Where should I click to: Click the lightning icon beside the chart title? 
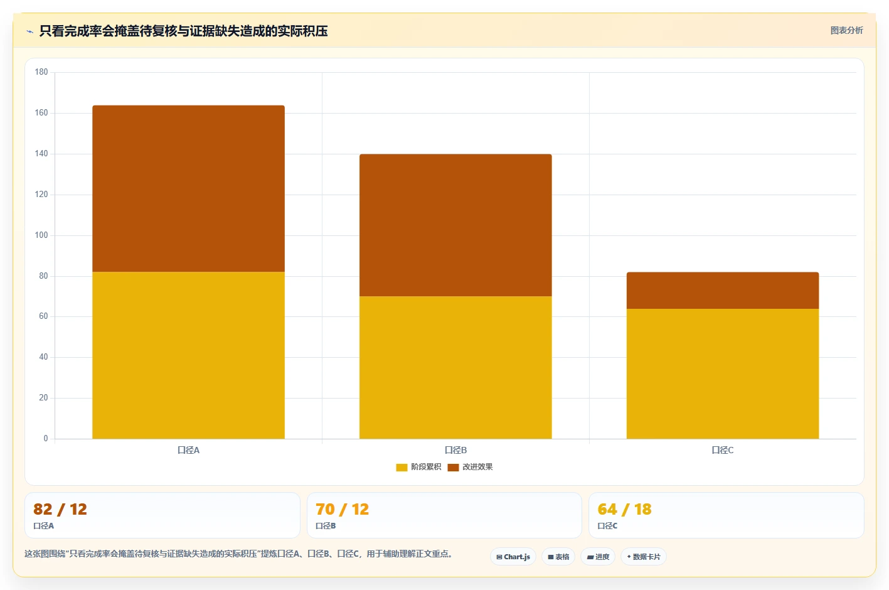coord(29,31)
